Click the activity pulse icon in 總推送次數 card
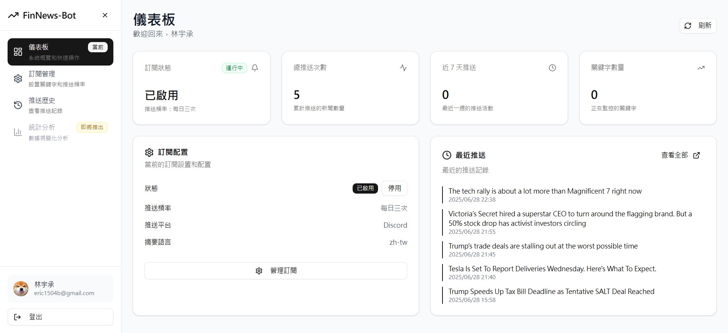The image size is (728, 333). coord(403,68)
